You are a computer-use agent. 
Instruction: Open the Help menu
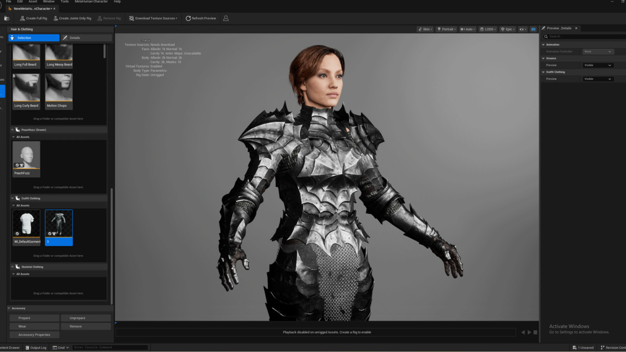[117, 2]
